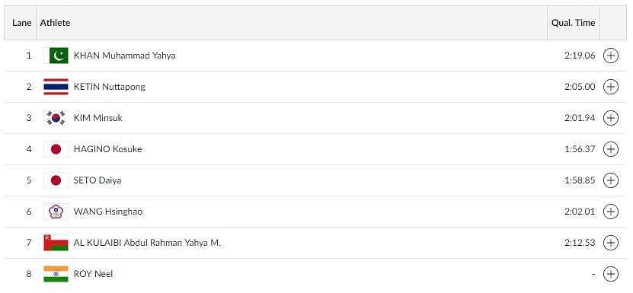
Task: Show more info for SETO Daiya
Action: pyautogui.click(x=610, y=180)
